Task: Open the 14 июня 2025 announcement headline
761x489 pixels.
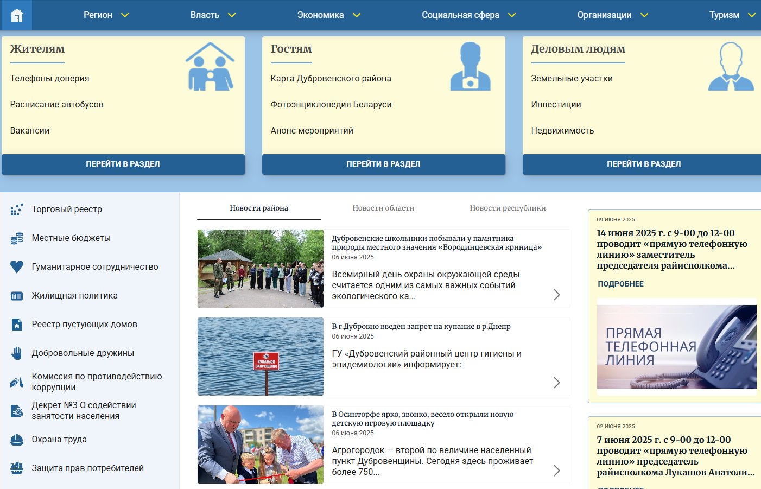Action: (672, 249)
